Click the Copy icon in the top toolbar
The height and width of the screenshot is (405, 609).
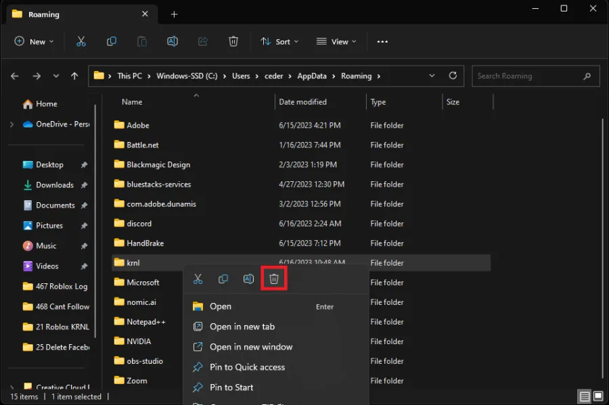[x=112, y=41]
